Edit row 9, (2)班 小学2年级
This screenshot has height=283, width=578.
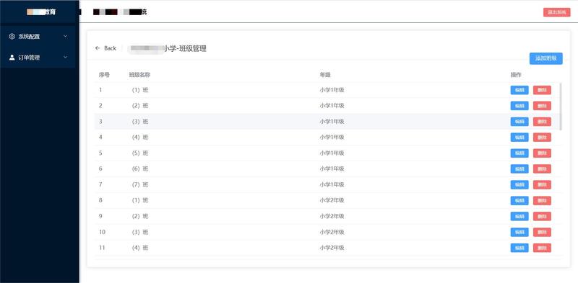tap(519, 217)
